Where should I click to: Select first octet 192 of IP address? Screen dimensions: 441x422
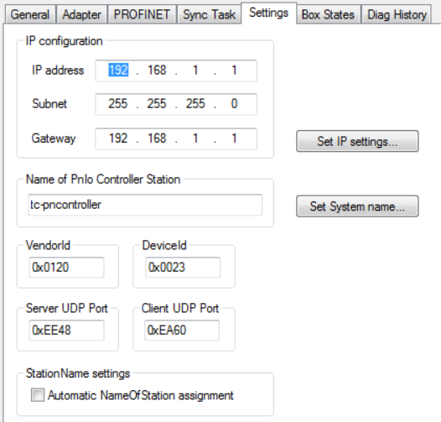tap(118, 70)
